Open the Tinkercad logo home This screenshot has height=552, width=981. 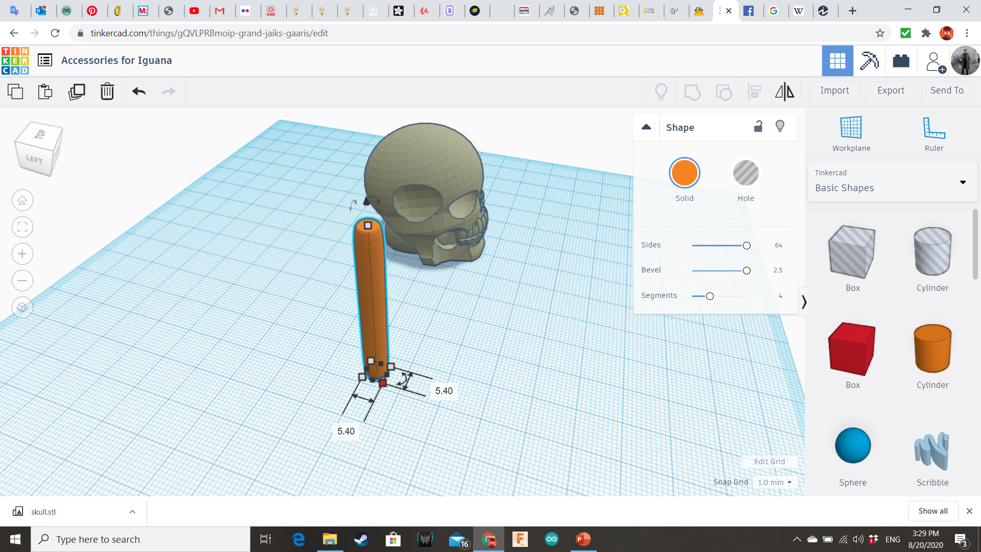15,61
